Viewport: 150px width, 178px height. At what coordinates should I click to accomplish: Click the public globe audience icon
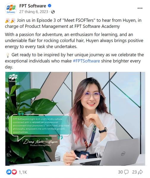(53, 12)
